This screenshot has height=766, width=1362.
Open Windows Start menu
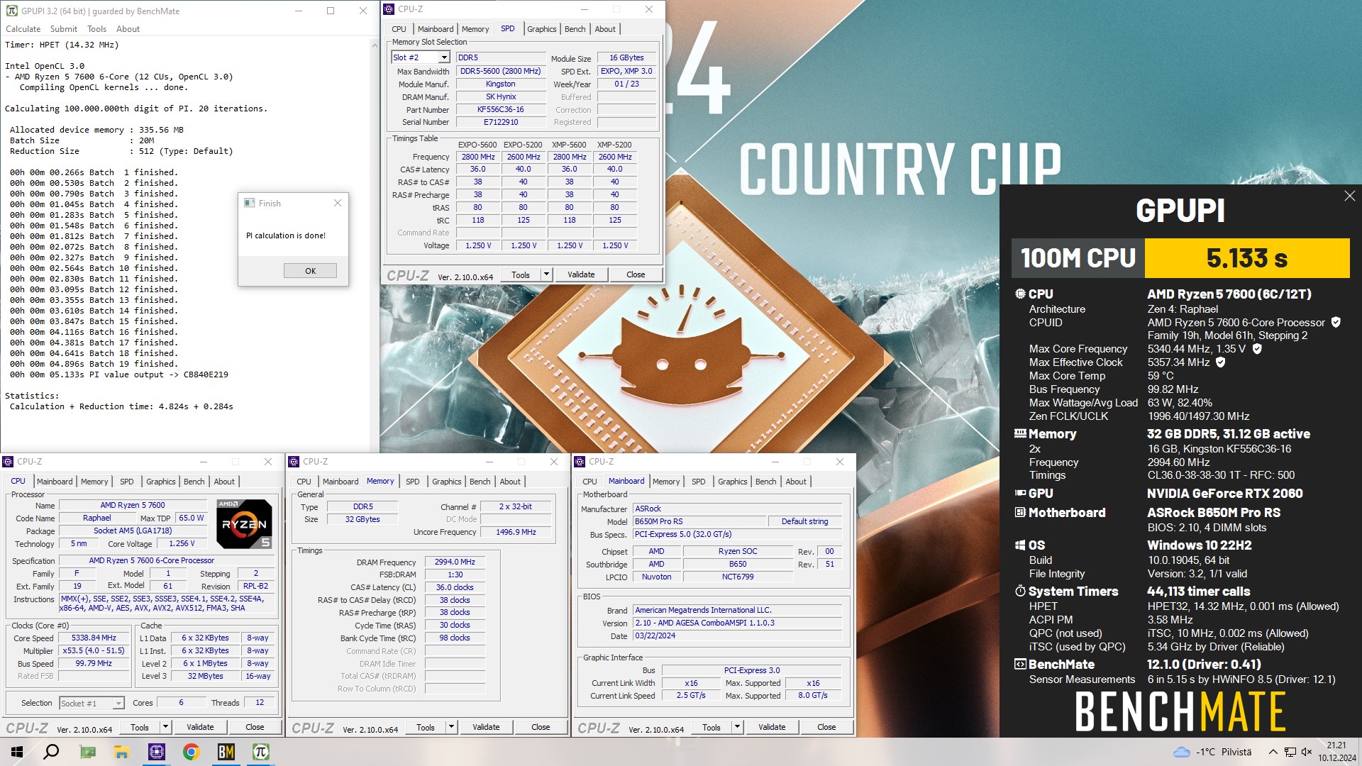tap(17, 752)
